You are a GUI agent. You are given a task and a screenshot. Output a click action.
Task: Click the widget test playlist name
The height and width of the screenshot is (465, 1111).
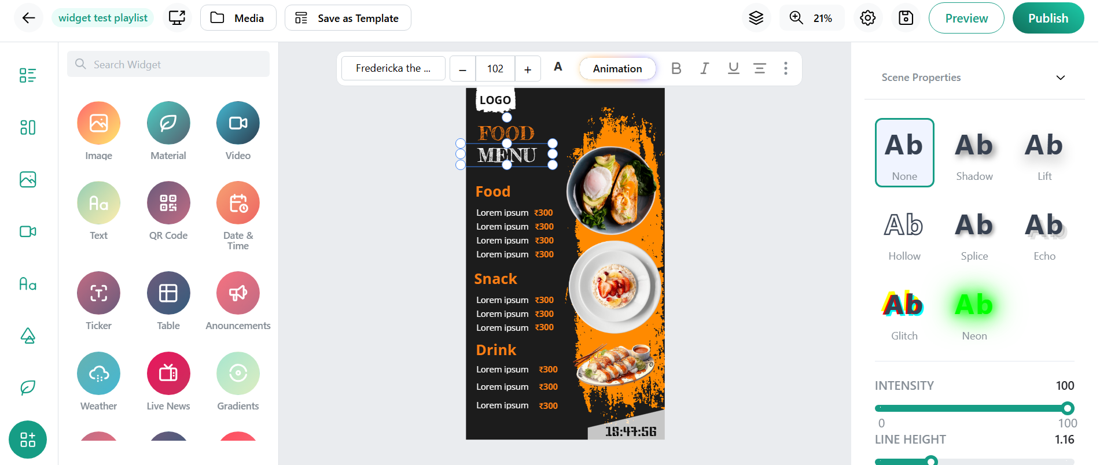click(x=103, y=18)
